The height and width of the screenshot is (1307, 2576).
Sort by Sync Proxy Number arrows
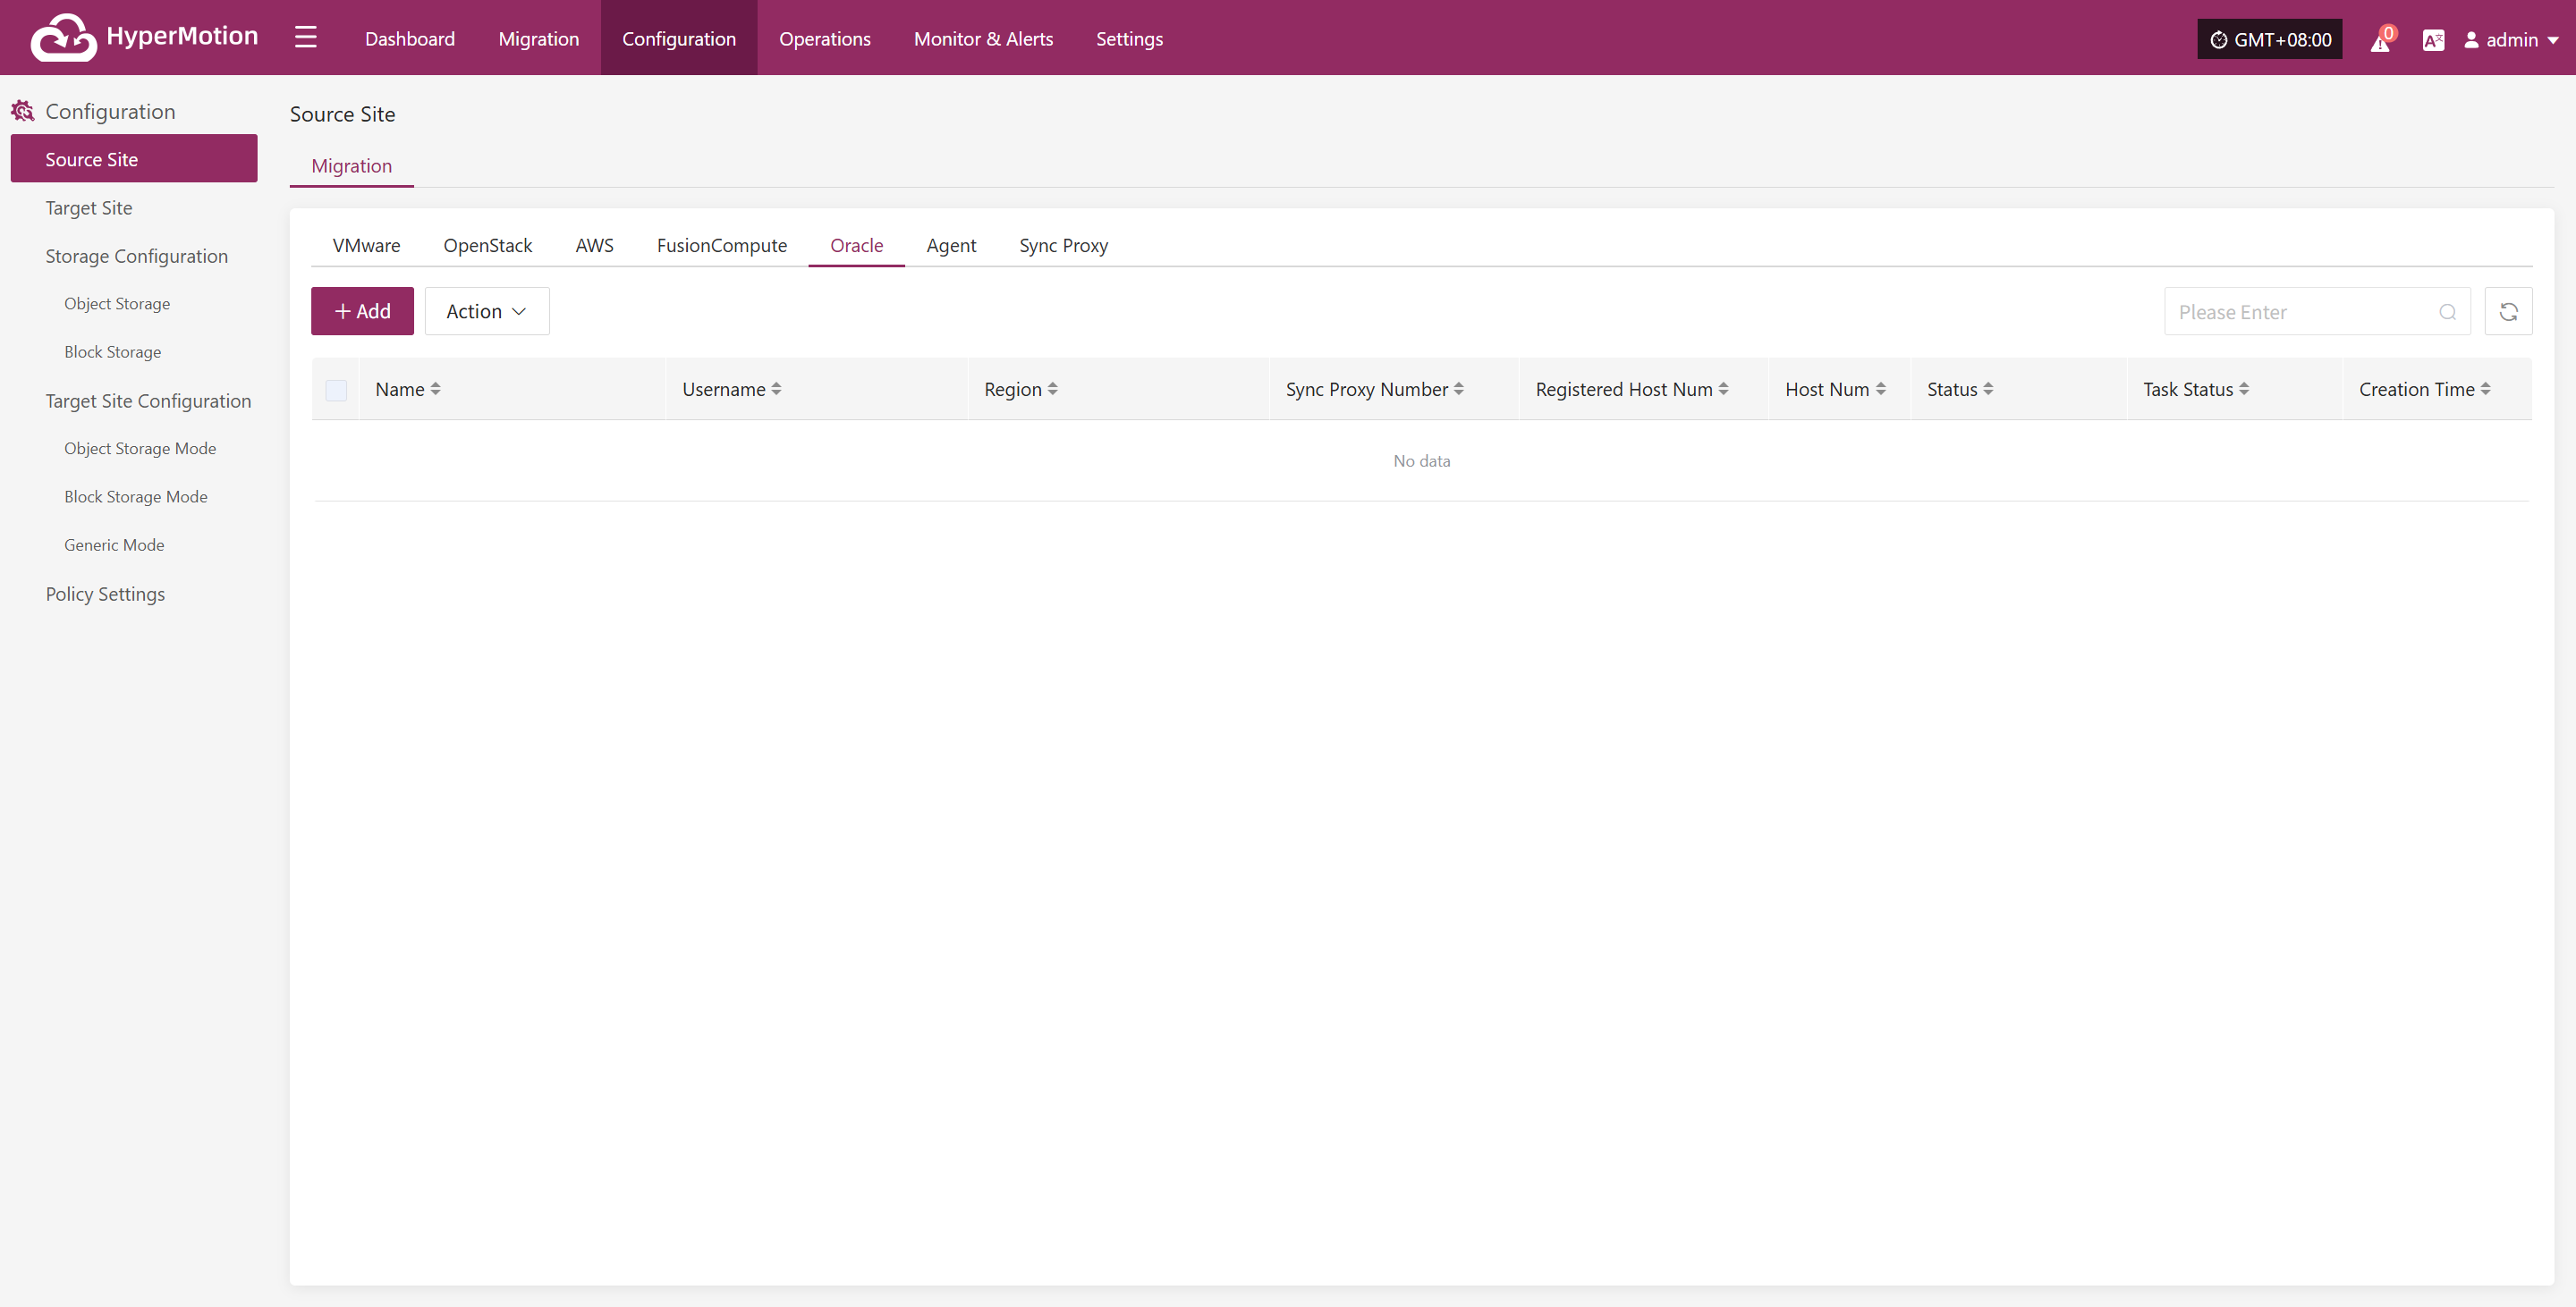coord(1458,389)
